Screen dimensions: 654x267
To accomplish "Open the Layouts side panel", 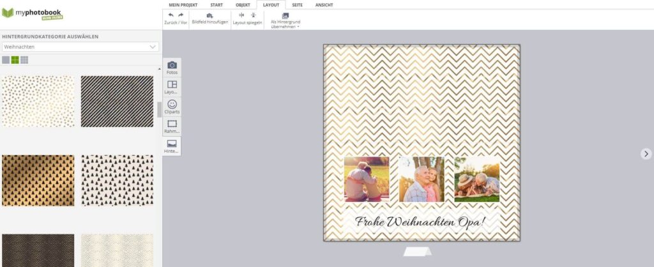I will tap(172, 88).
